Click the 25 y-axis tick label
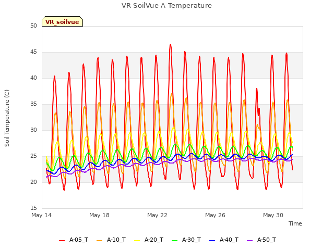Screen dimensions: 334x250 click(x=33, y=156)
